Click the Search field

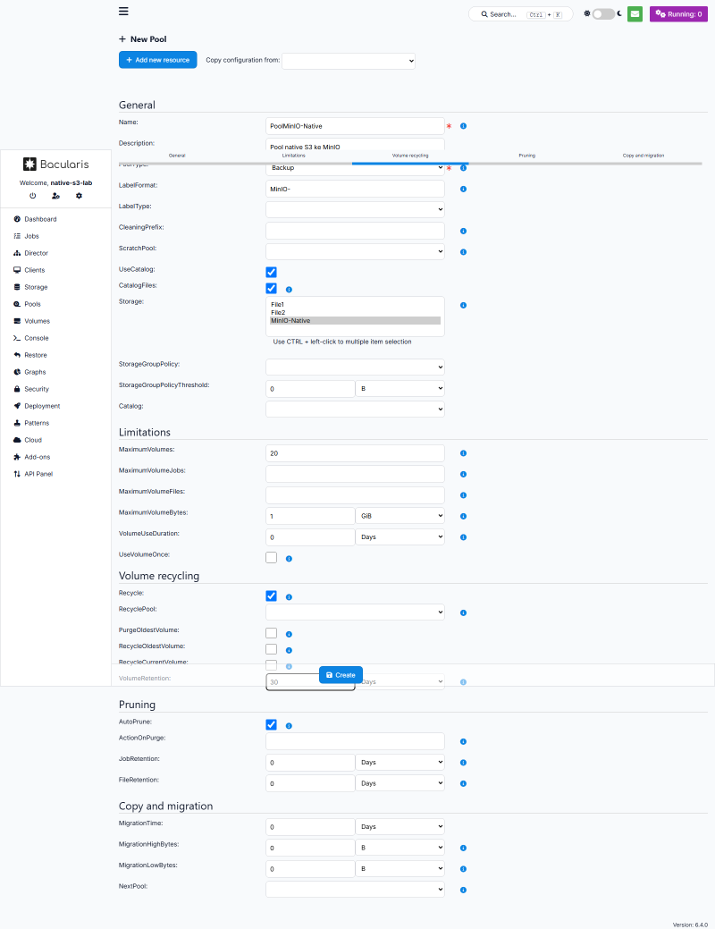[x=521, y=14]
